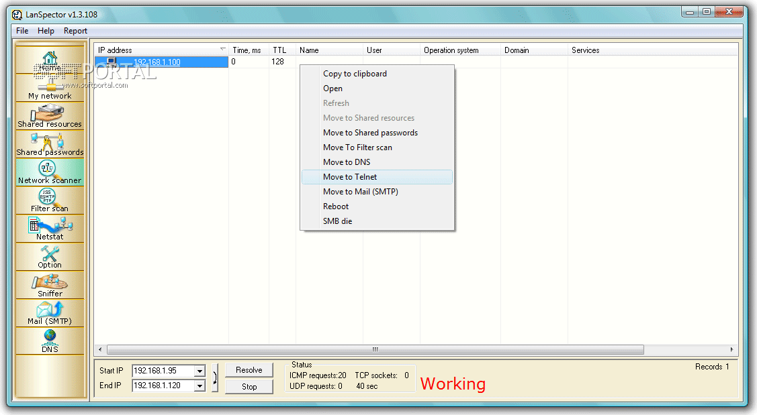Image resolution: width=757 pixels, height=415 pixels.
Task: Sort by TTL column header
Action: coord(282,50)
